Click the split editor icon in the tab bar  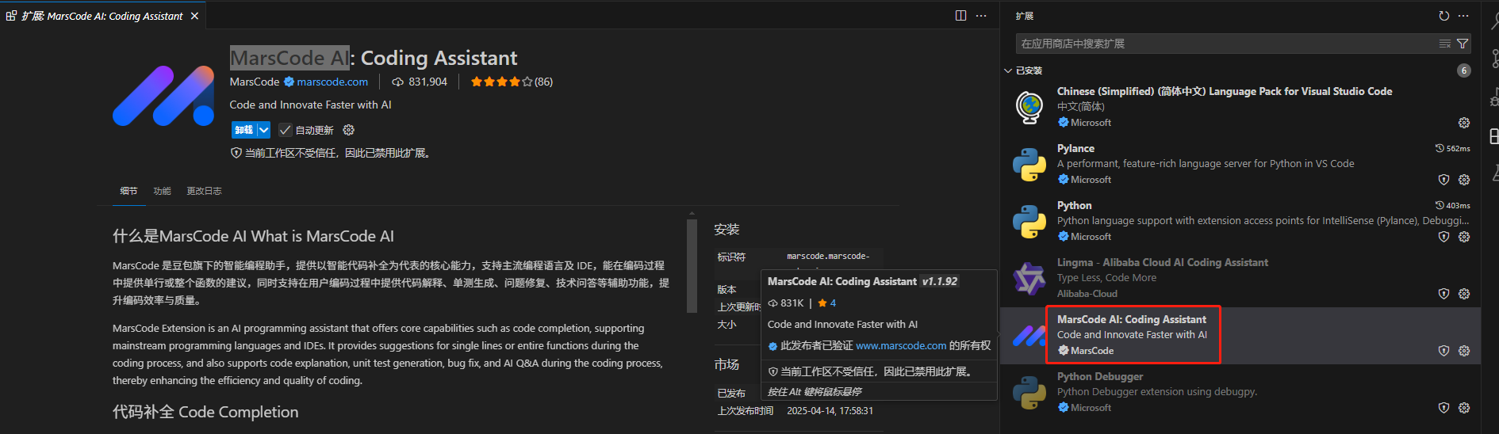pyautogui.click(x=960, y=15)
